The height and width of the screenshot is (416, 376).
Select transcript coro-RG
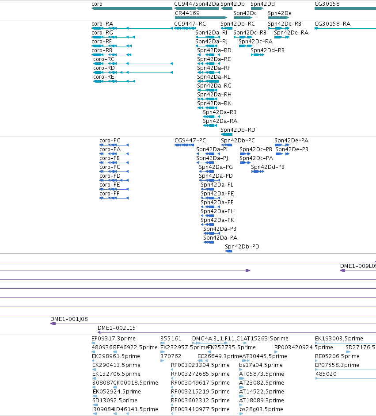coord(103,33)
